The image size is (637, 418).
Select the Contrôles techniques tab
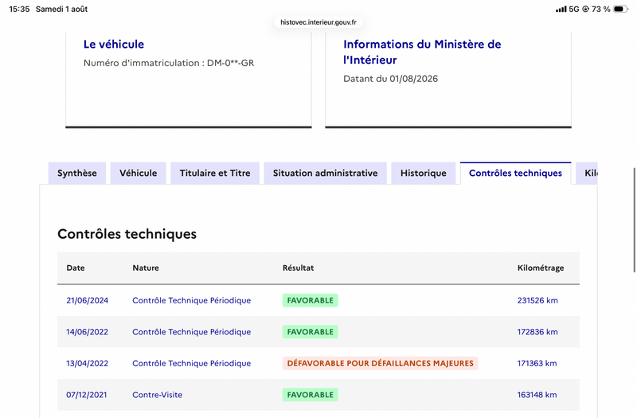[515, 173]
